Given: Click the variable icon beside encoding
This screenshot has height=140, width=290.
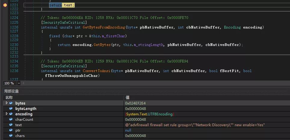Looking at the screenshot, I should point(11,114).
